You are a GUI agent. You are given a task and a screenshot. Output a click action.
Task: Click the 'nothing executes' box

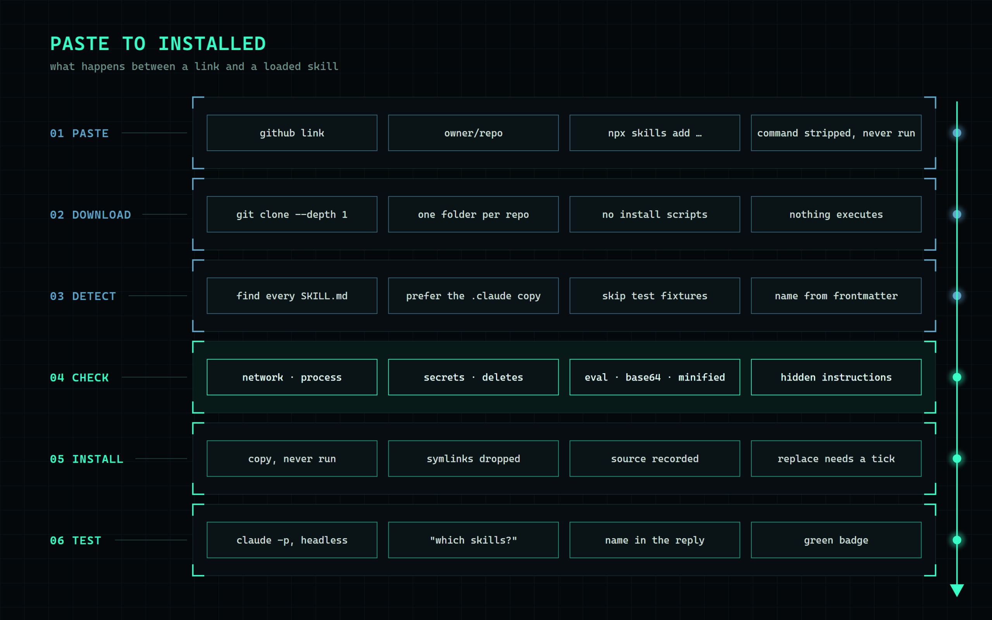click(836, 214)
